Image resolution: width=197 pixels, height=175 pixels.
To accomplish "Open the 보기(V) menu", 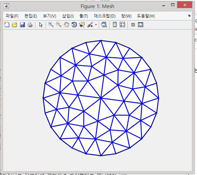I will (50, 16).
